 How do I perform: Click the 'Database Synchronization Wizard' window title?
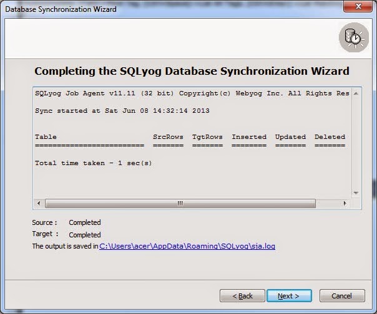tap(61, 9)
